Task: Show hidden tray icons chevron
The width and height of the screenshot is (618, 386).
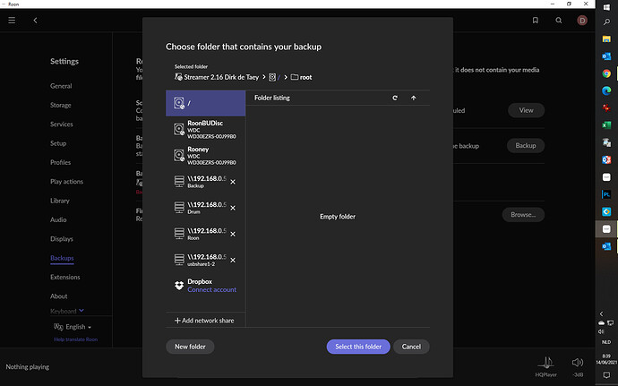Action: click(x=602, y=313)
